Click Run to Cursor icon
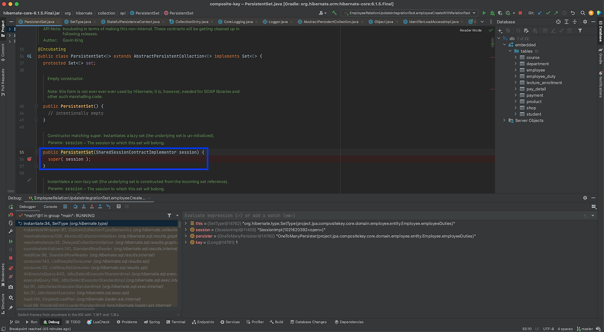This screenshot has width=604, height=332. tap(108, 206)
